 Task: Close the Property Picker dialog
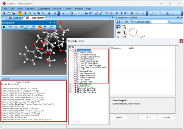[181, 41]
